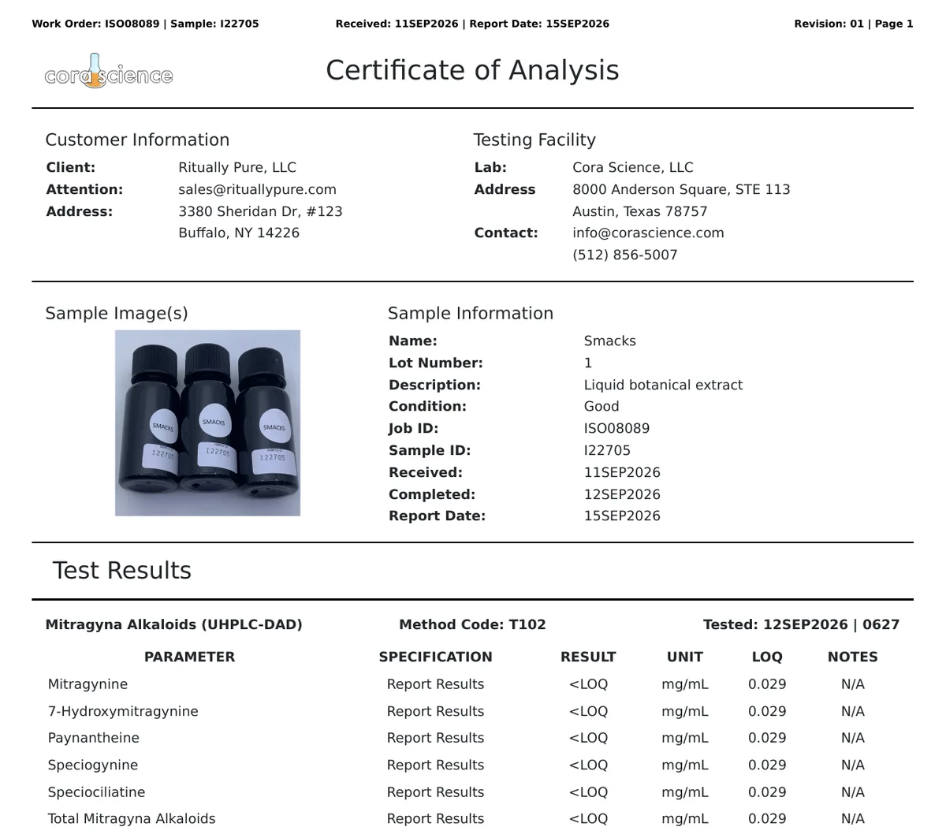Click the Testing Facility heading

534,140
